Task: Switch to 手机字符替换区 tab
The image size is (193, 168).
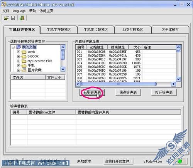Action: pyautogui.click(x=59, y=30)
